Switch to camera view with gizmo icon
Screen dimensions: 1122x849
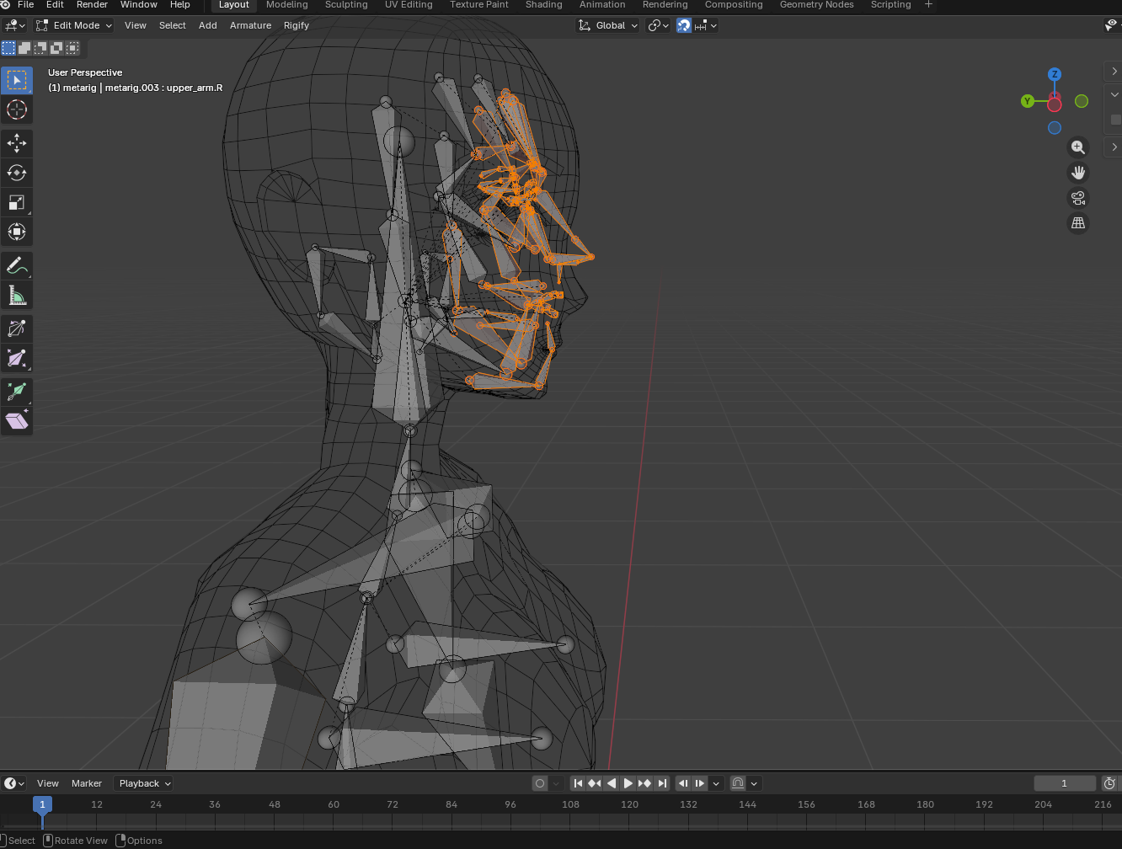[x=1077, y=198]
